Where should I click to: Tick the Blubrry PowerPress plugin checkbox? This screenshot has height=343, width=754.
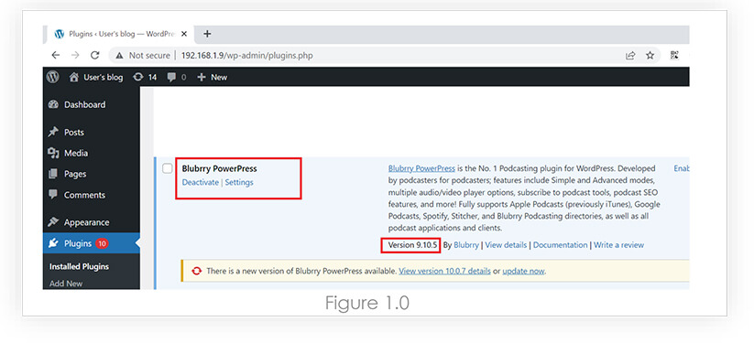point(168,168)
